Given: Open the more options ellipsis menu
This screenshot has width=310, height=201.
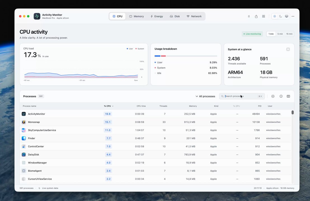Looking at the screenshot, I should coord(293,16).
